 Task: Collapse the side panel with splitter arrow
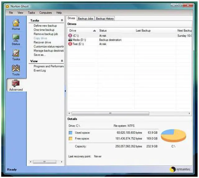coord(65,91)
